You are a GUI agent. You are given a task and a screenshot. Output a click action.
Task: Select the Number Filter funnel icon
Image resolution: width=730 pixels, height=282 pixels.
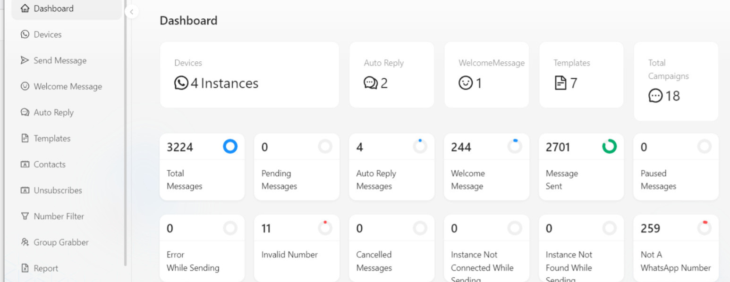pos(25,216)
